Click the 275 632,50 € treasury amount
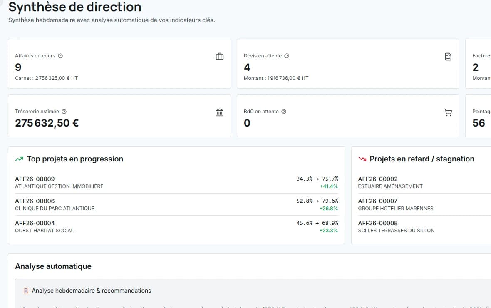The width and height of the screenshot is (491, 308). coord(47,123)
